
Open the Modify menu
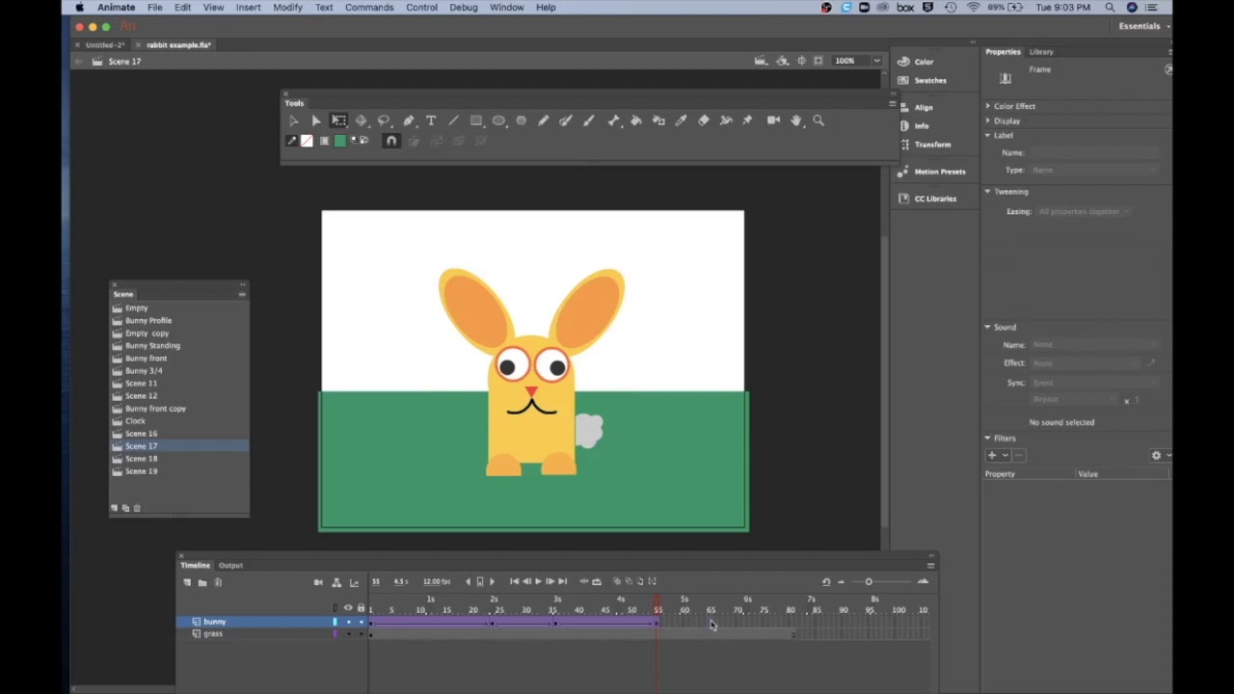[x=287, y=8]
